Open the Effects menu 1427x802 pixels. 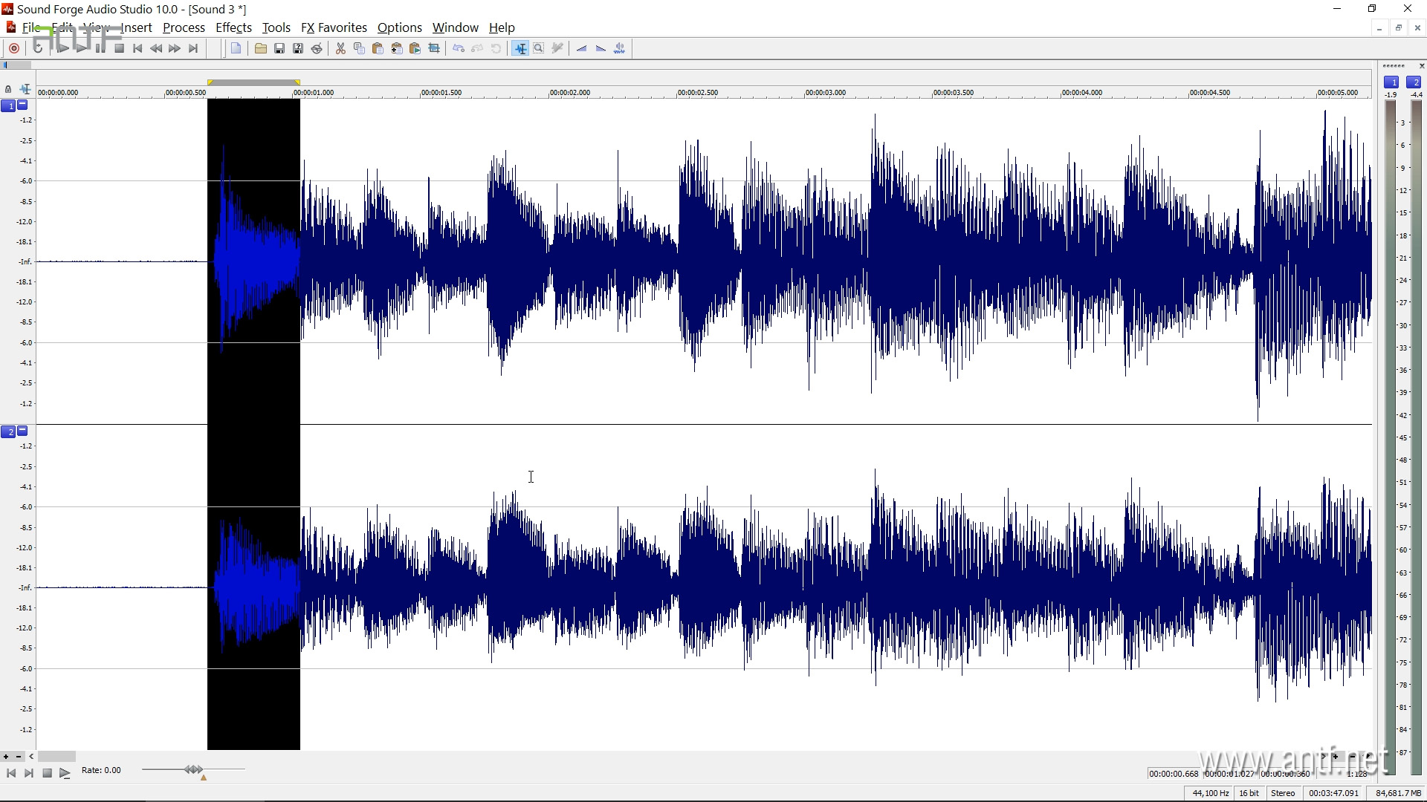pyautogui.click(x=233, y=27)
